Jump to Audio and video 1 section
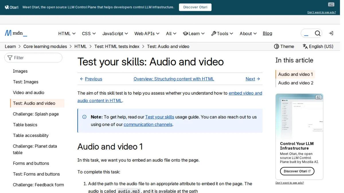This screenshot has height=193, width=344. pyautogui.click(x=296, y=74)
